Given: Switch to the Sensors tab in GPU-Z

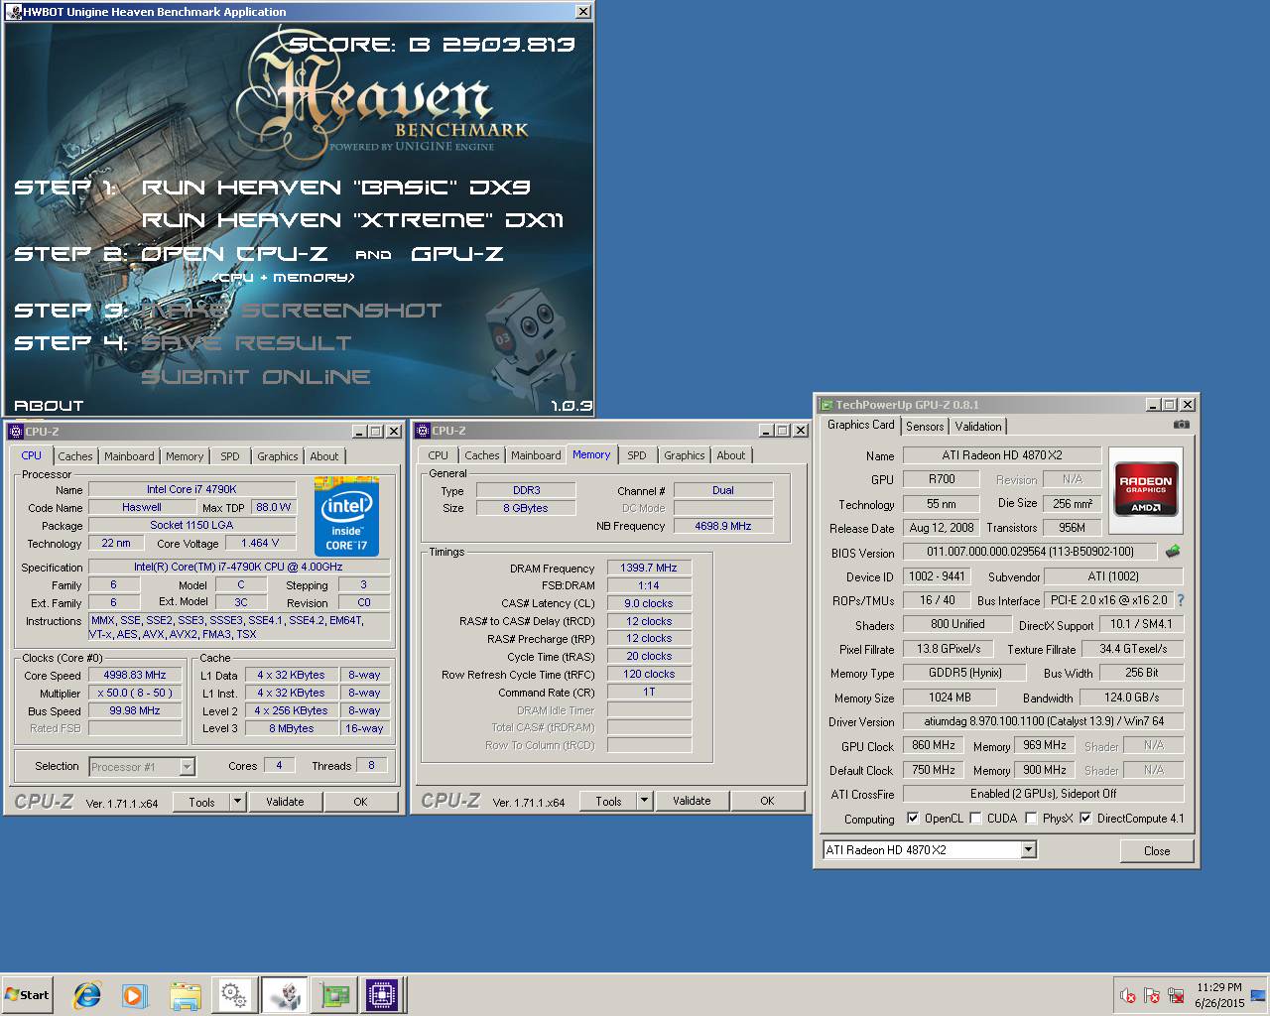Looking at the screenshot, I should (x=925, y=426).
